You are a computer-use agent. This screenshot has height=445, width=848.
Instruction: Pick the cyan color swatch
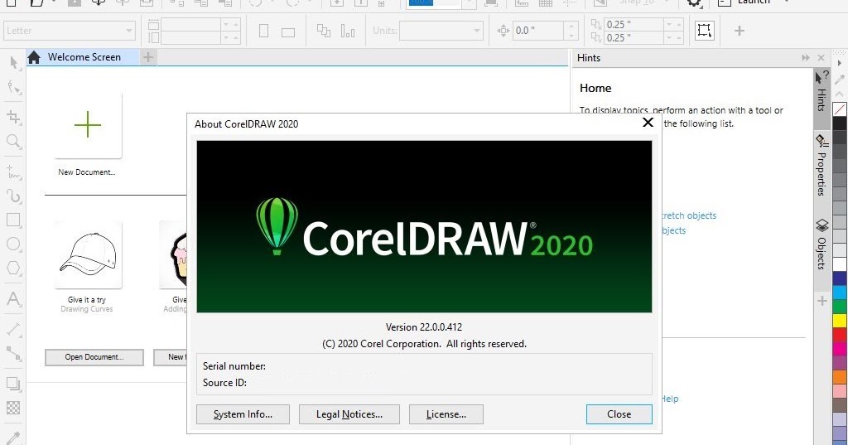tap(840, 293)
